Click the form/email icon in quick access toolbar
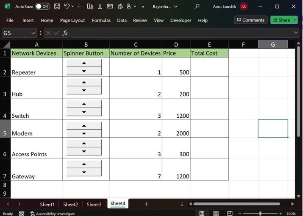This screenshot has width=303, height=216. [110, 6]
